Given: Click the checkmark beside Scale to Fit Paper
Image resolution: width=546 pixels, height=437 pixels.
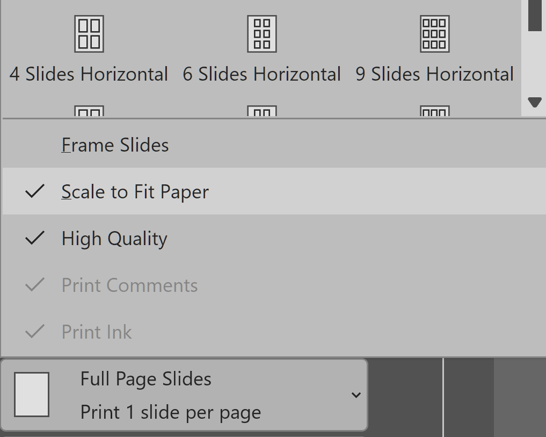Looking at the screenshot, I should pyautogui.click(x=35, y=191).
